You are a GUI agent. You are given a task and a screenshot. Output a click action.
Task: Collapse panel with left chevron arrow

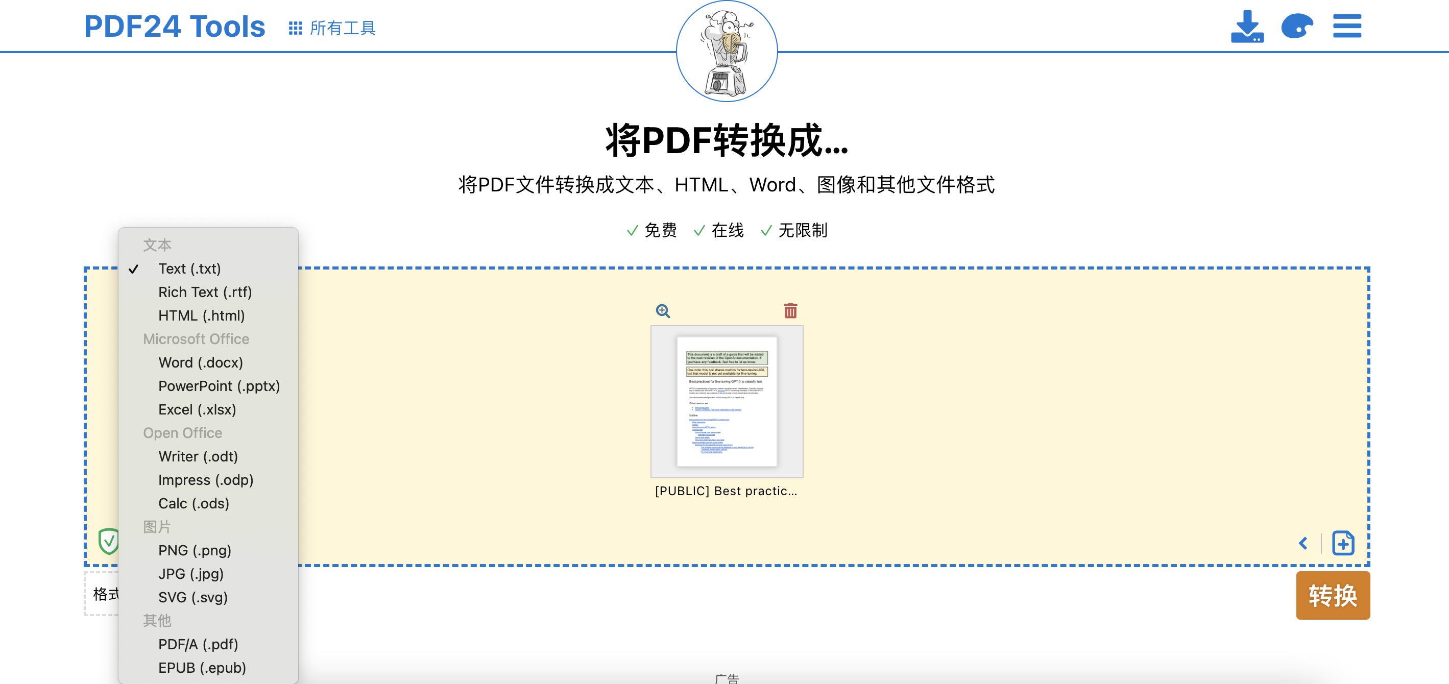(1303, 543)
